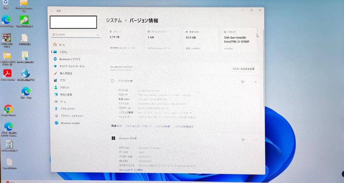Open the folder at the top of the desktop
344x183 pixels.
coord(24,3)
